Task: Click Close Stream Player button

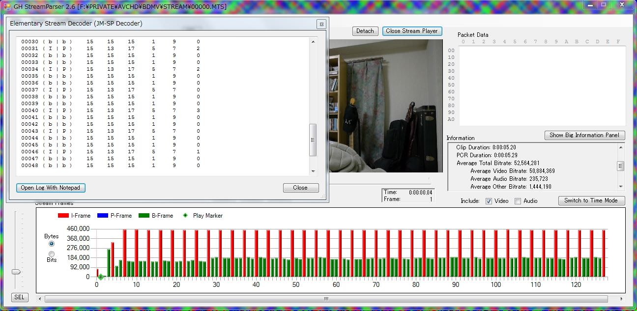Action: click(411, 31)
